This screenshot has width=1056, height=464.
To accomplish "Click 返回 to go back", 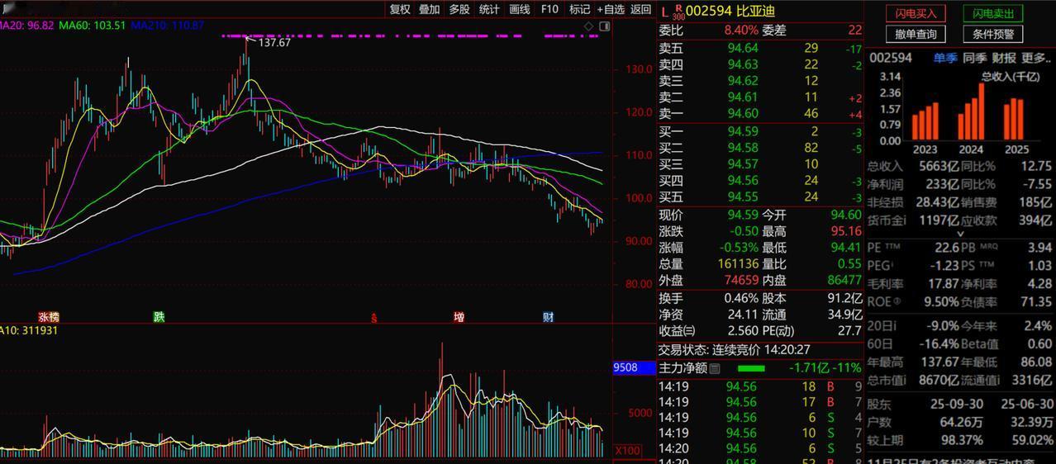I will point(641,9).
